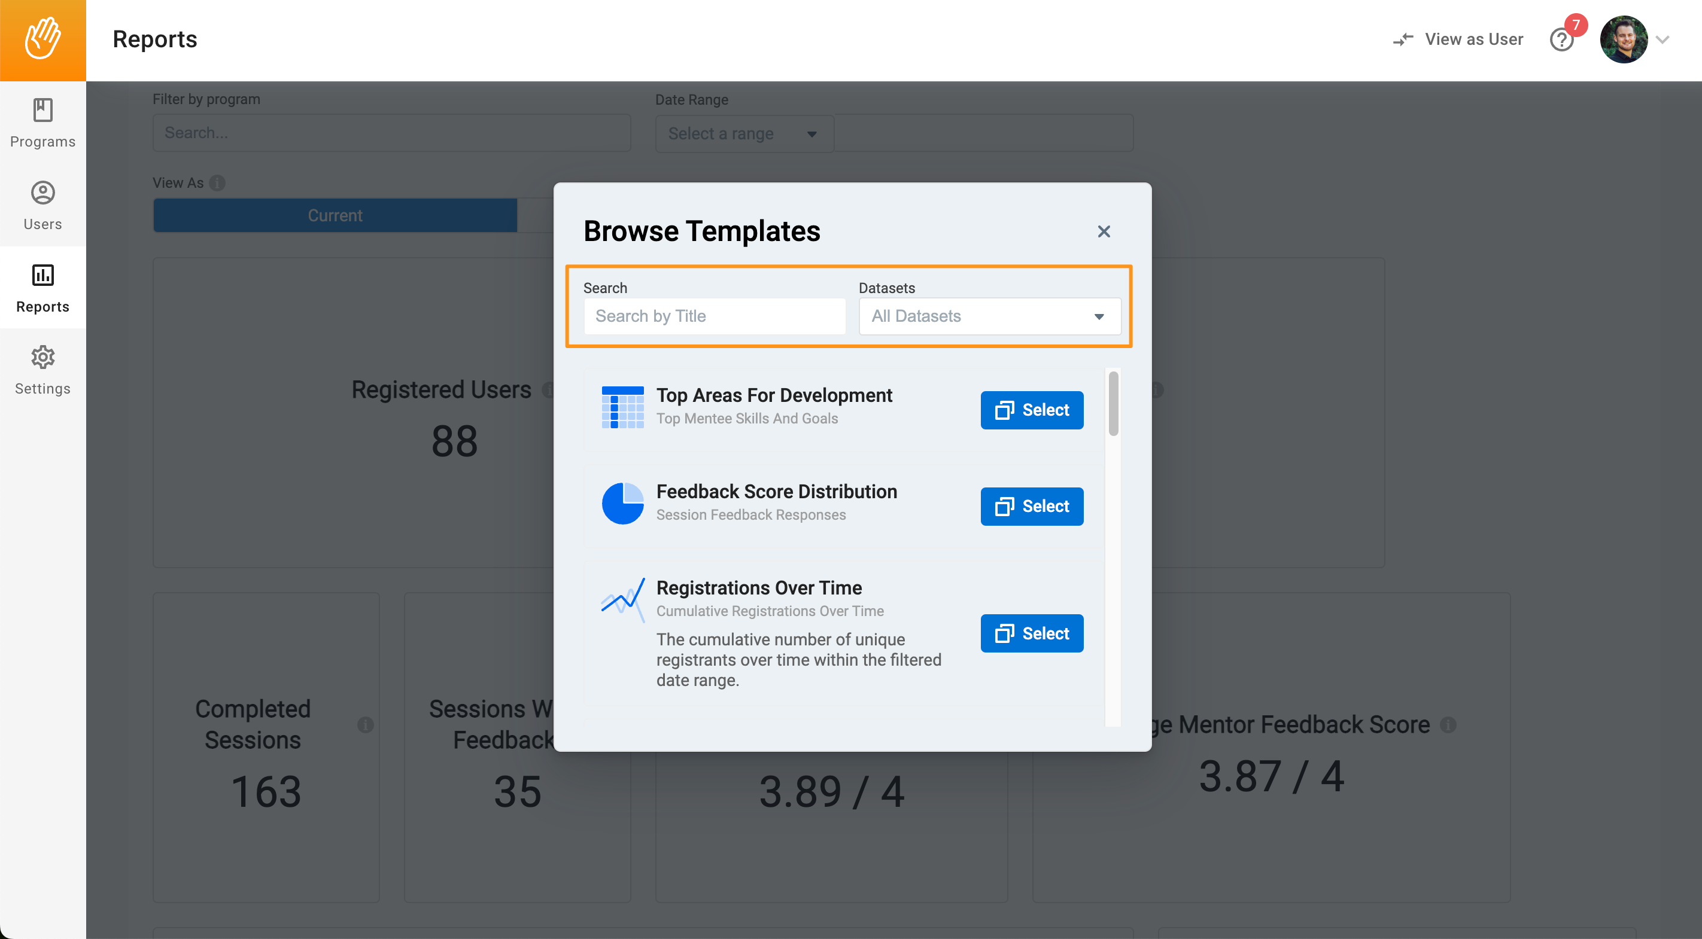This screenshot has width=1702, height=939.
Task: Open the profile avatar picture
Action: (1624, 39)
